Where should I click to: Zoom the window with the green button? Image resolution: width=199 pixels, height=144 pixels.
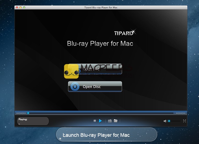coord(24,7)
